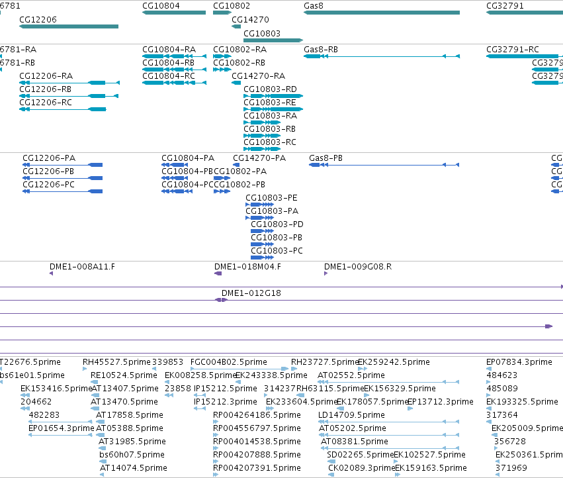The height and width of the screenshot is (478, 563).
Task: Select the CG10802 gene feature
Action: 222,13
